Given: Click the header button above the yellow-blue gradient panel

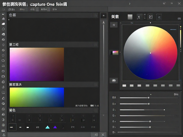Looking at the screenshot, I should coord(96,84).
